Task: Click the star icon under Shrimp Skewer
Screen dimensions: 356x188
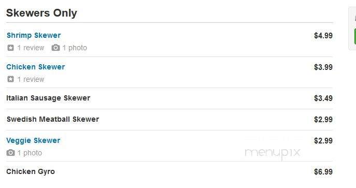Action: (x=10, y=48)
